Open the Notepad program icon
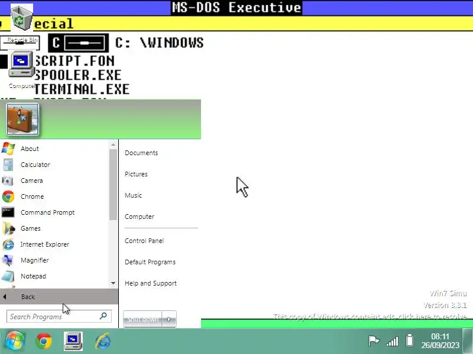This screenshot has height=354, width=473. [x=8, y=276]
